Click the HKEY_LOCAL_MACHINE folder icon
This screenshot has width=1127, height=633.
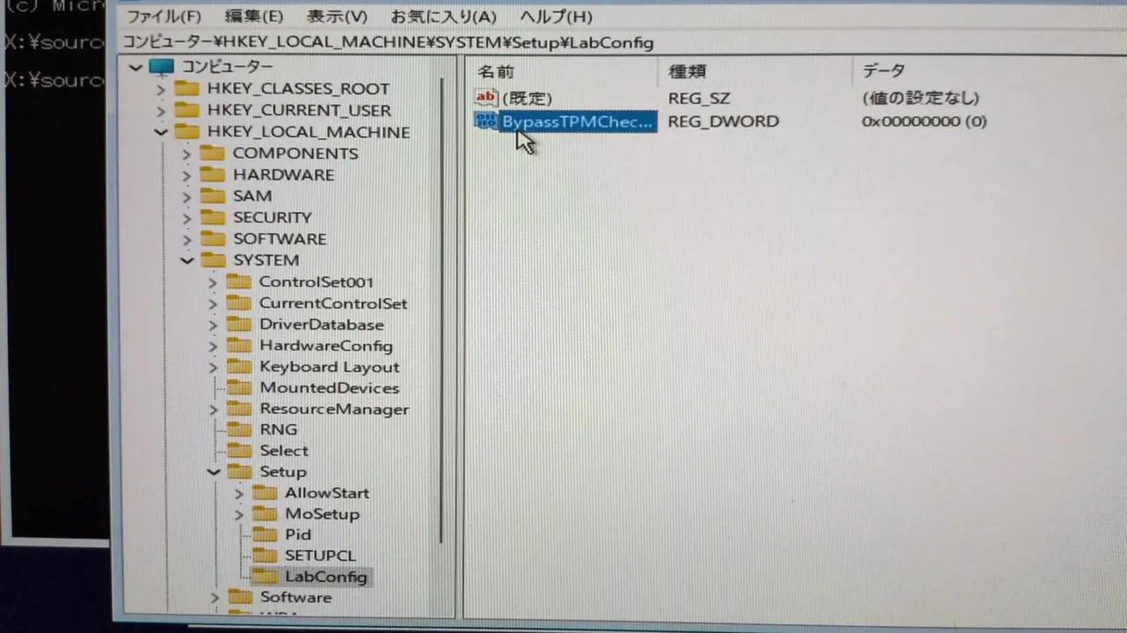click(187, 132)
